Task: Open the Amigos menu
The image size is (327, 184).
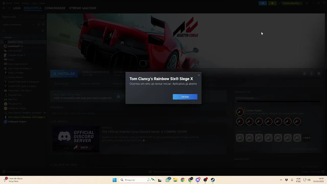Action: pos(26,3)
